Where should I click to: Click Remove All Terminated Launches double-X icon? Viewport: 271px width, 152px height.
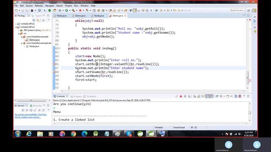click(x=189, y=96)
